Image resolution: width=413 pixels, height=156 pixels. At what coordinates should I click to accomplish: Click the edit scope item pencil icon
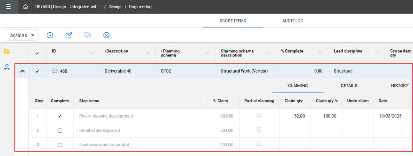coord(69,35)
